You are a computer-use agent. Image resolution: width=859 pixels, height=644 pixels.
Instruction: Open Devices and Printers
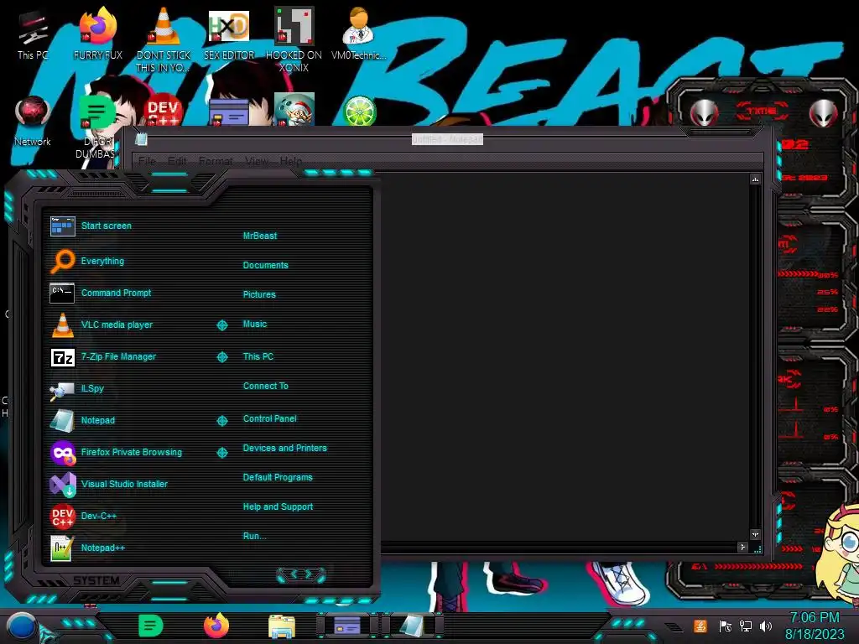(285, 448)
